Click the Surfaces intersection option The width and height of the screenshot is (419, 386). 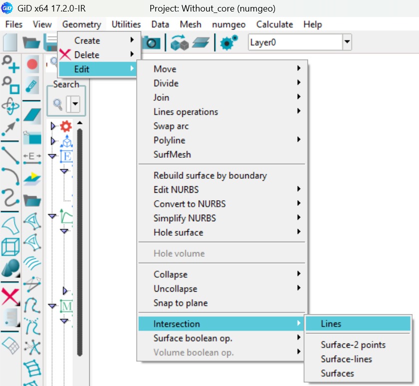pos(337,373)
